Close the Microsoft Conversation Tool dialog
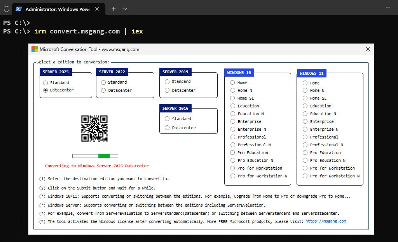Viewport: 398px width, 242px height. pyautogui.click(x=368, y=49)
